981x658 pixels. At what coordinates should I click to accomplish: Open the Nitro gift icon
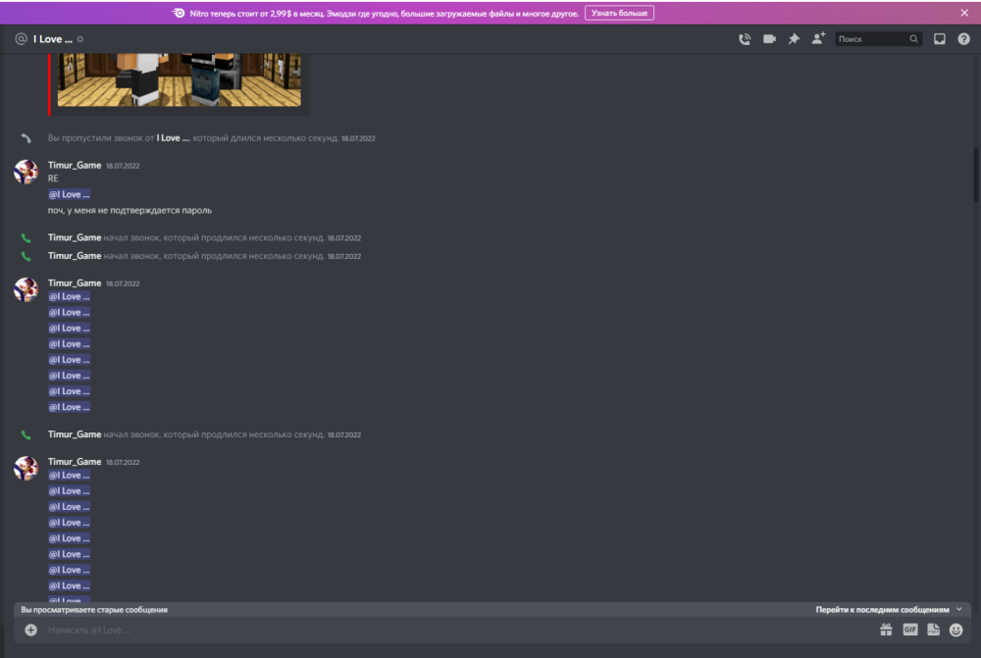pyautogui.click(x=886, y=630)
